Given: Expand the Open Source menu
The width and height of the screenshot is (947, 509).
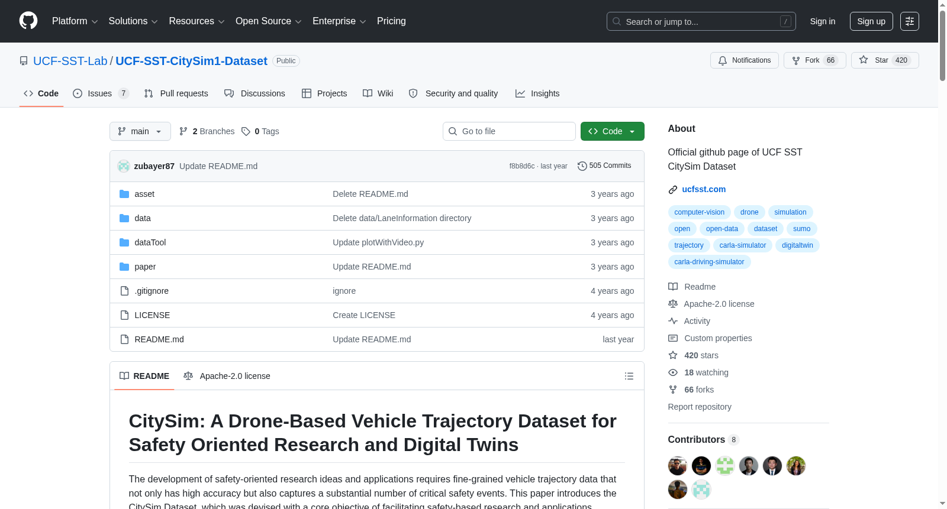Looking at the screenshot, I should 269,21.
